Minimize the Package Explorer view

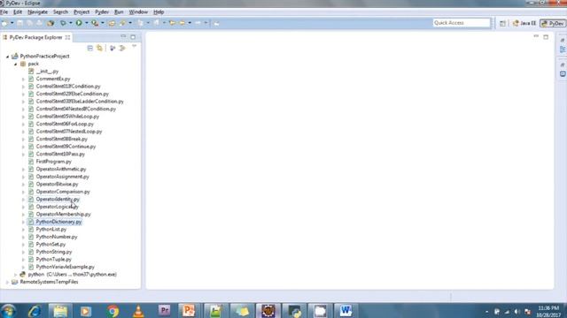tap(123, 36)
